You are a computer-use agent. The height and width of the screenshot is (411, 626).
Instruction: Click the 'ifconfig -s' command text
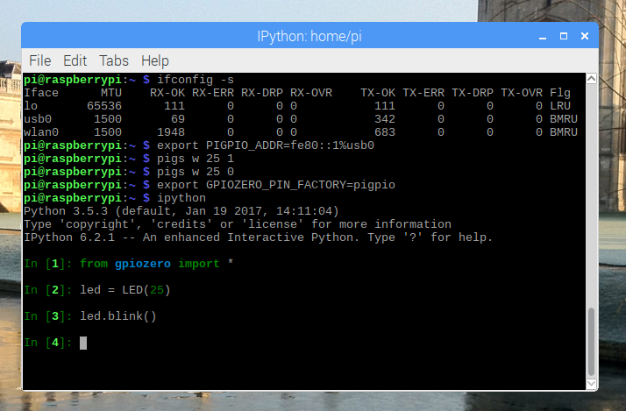point(196,80)
